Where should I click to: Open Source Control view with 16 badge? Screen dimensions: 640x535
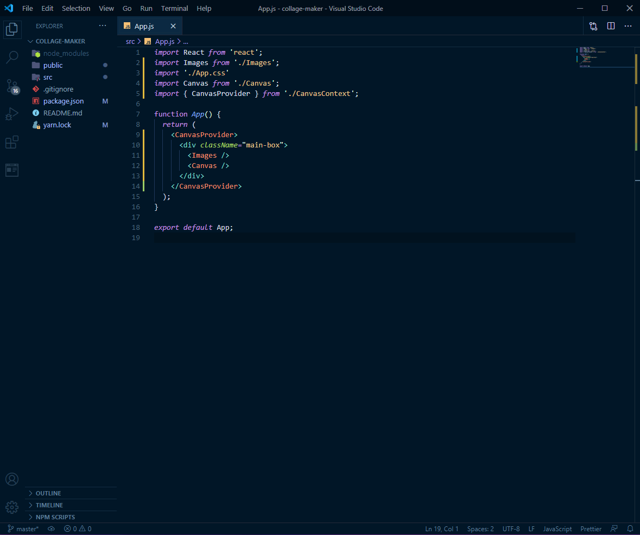click(12, 86)
